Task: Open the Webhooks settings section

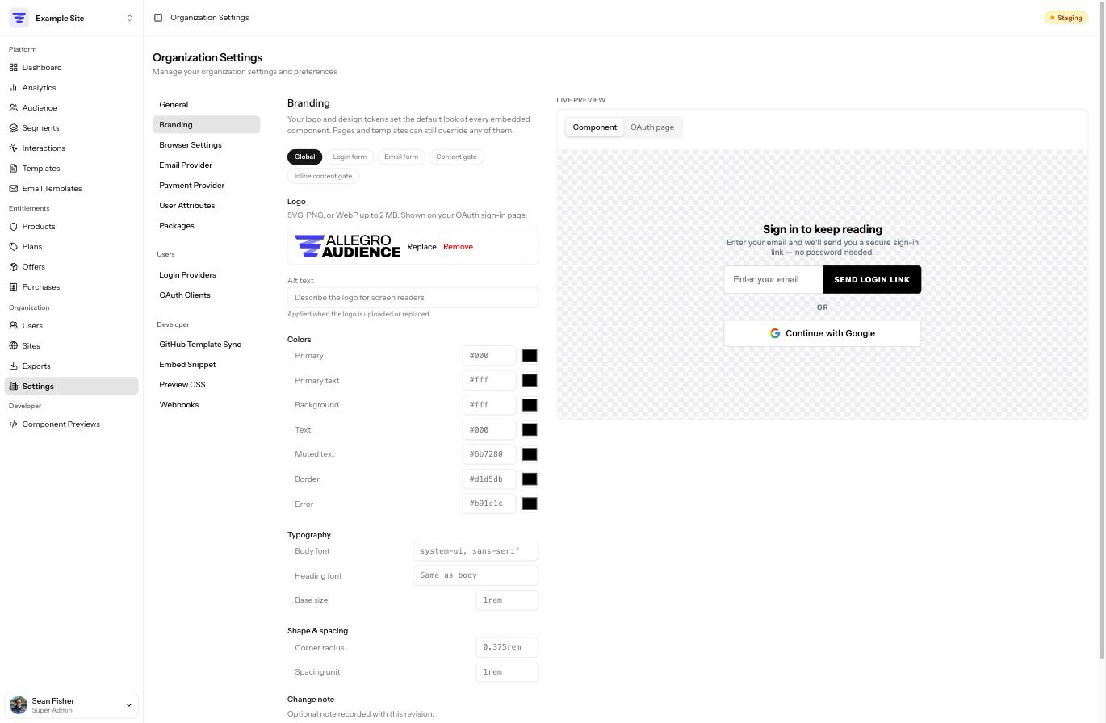Action: pos(179,405)
